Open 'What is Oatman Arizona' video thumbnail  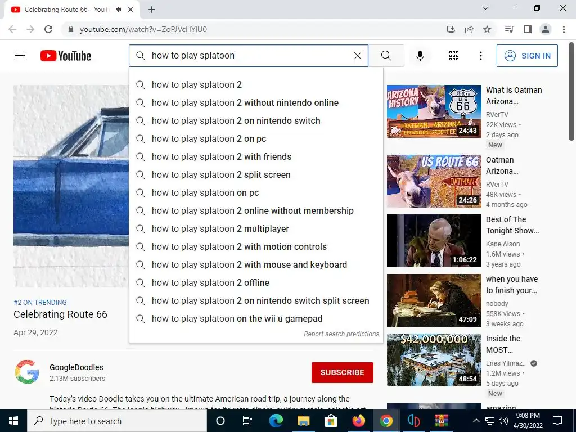point(434,111)
